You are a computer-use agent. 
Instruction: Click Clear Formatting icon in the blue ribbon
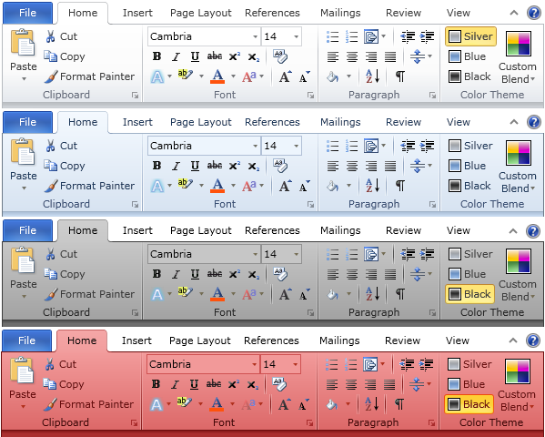click(280, 166)
